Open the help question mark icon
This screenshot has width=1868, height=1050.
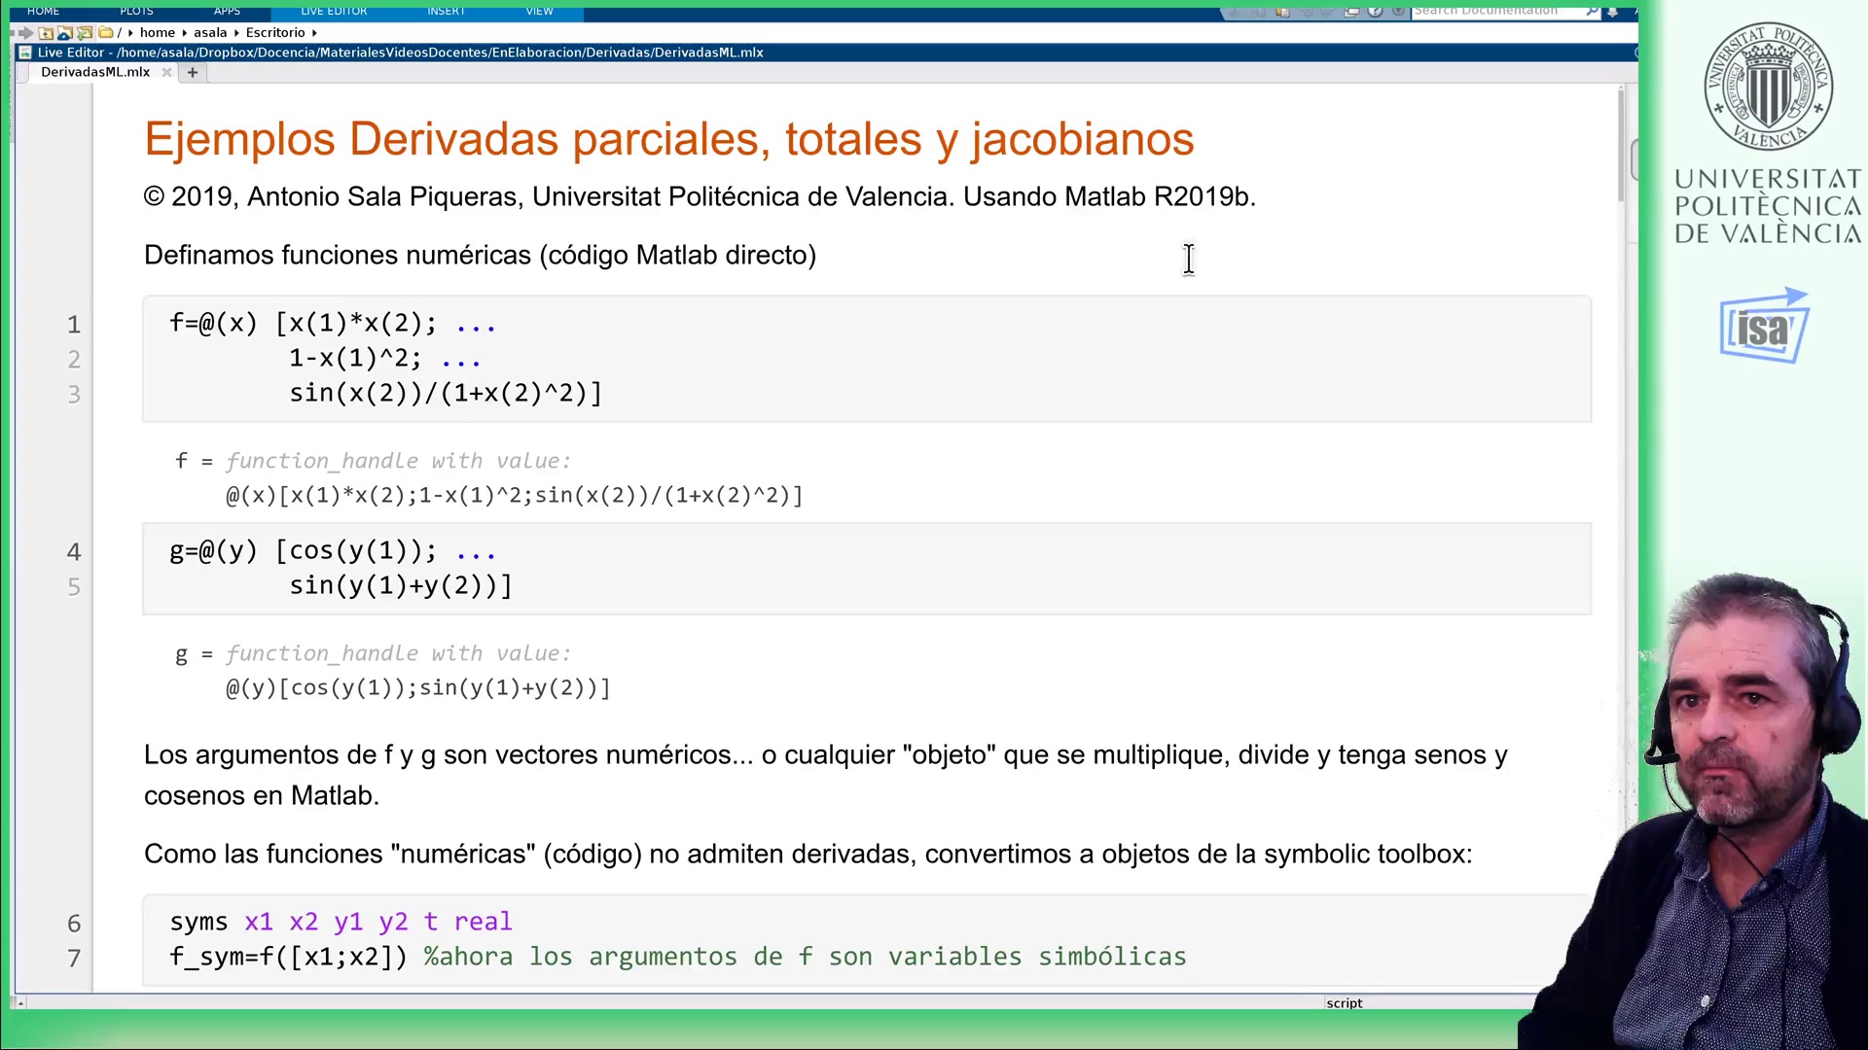pyautogui.click(x=1375, y=11)
